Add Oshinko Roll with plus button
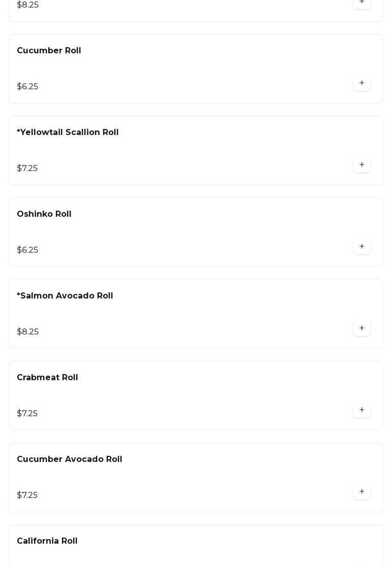The height and width of the screenshot is (565, 391). 362,247
